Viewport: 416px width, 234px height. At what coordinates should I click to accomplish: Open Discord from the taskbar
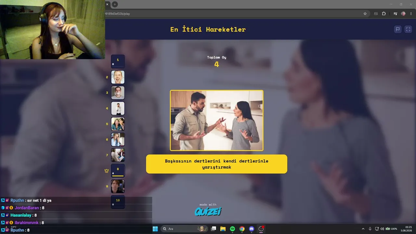coord(251,229)
